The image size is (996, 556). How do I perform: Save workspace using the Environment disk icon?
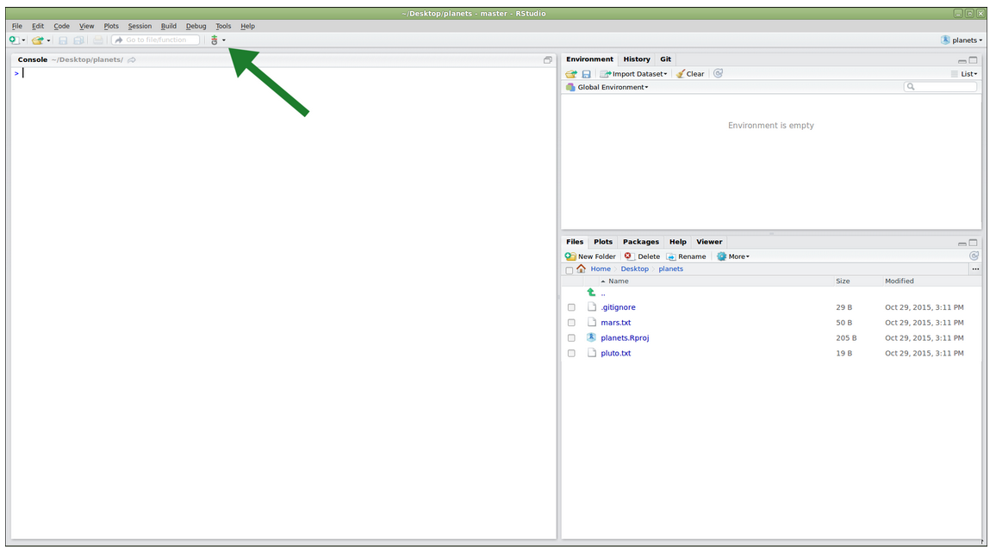click(586, 74)
